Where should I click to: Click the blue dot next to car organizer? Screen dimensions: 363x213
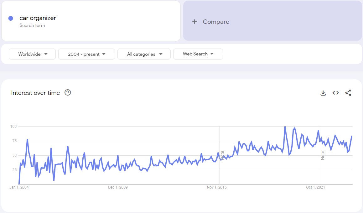coord(11,18)
